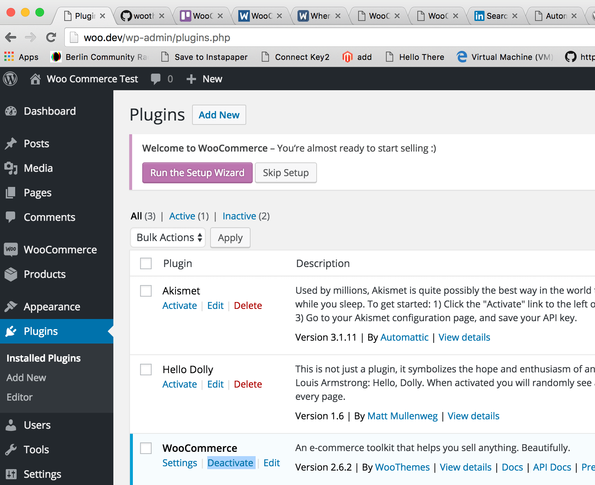
Task: Click the Tools wrench icon
Action: pos(11,450)
